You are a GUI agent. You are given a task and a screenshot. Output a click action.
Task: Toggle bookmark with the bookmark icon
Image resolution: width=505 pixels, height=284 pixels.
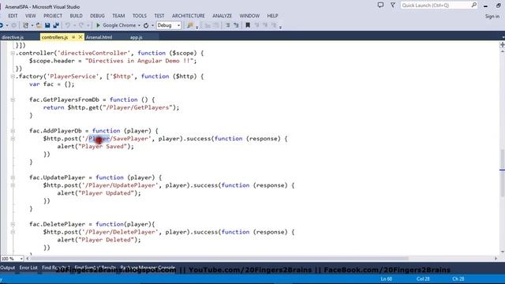pyautogui.click(x=248, y=25)
